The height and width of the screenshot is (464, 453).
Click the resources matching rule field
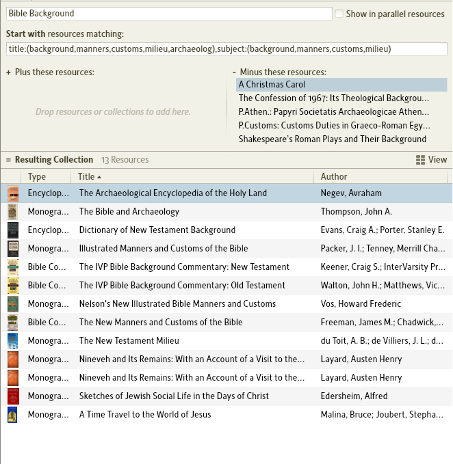tap(226, 49)
